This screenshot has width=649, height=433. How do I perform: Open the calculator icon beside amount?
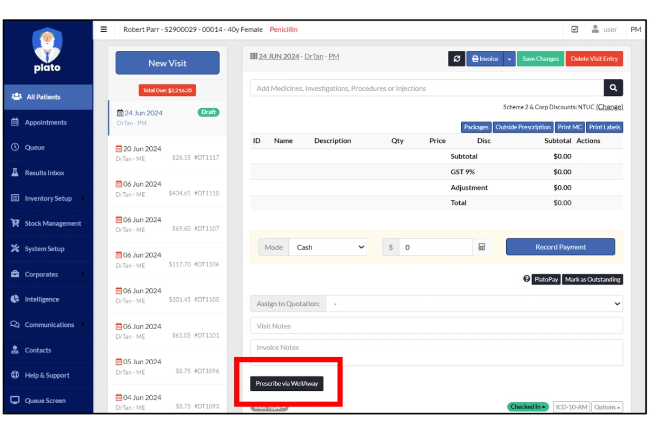click(x=481, y=247)
